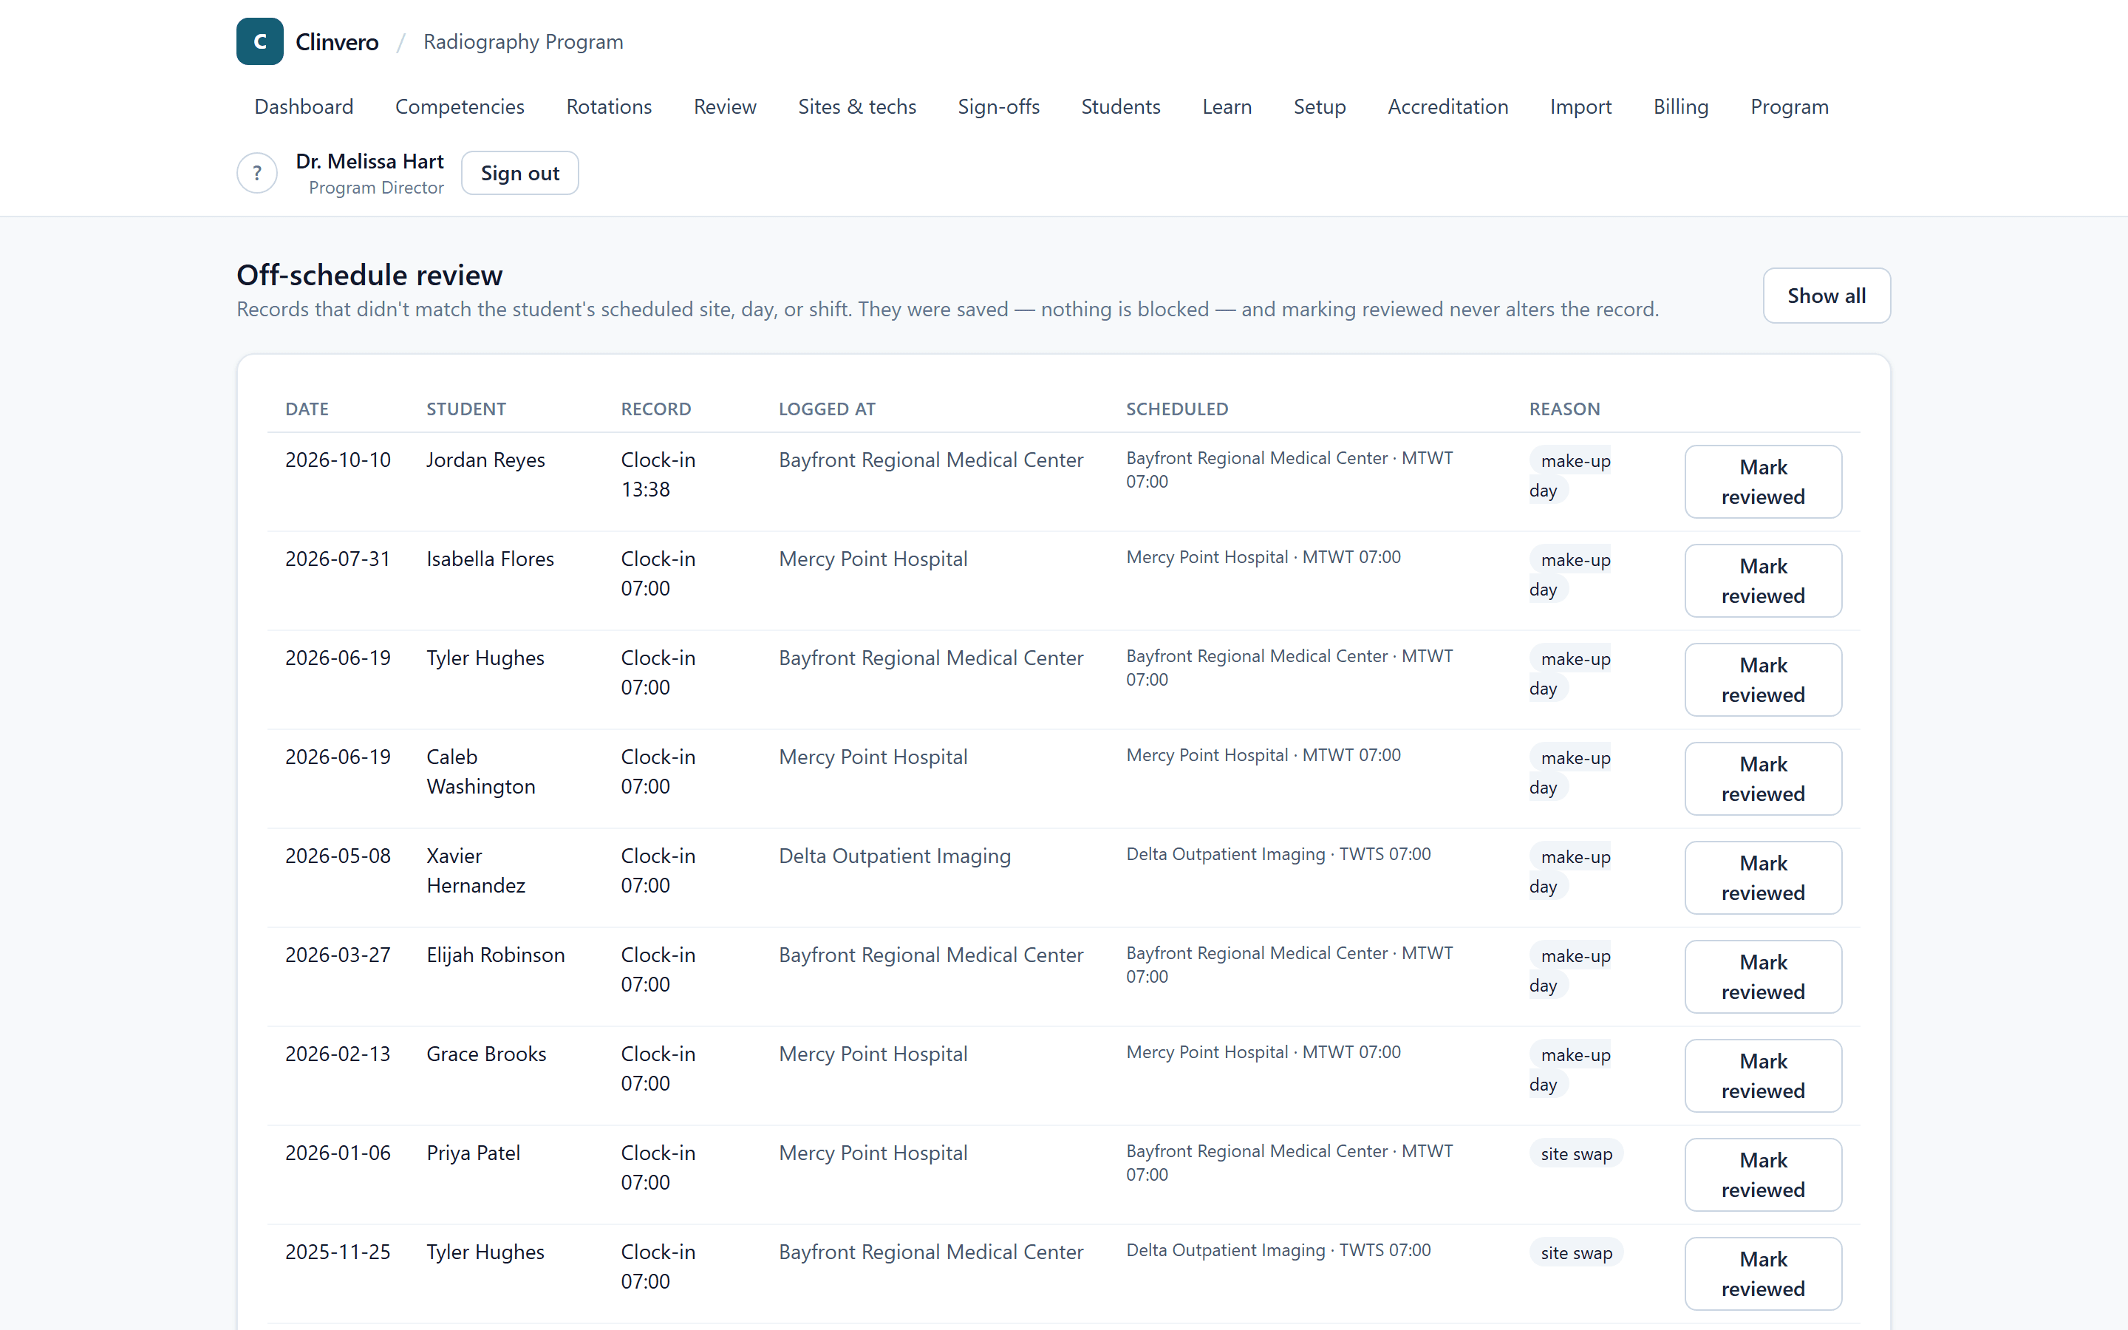
Task: Click the Sign out button
Action: 519,174
